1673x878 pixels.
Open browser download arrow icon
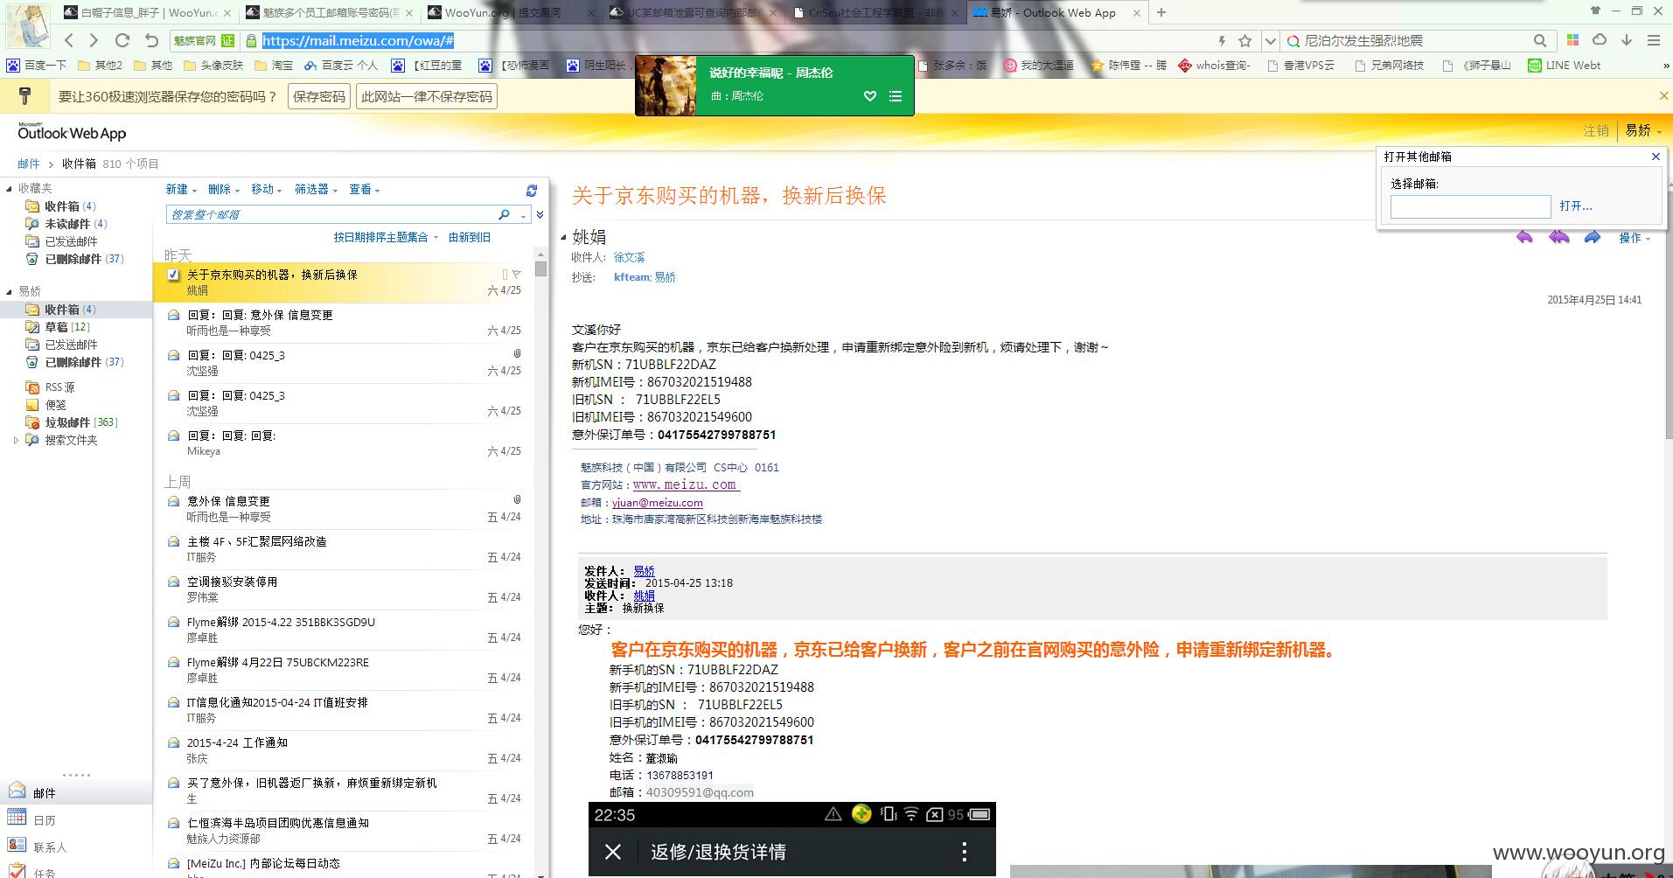(x=1627, y=40)
